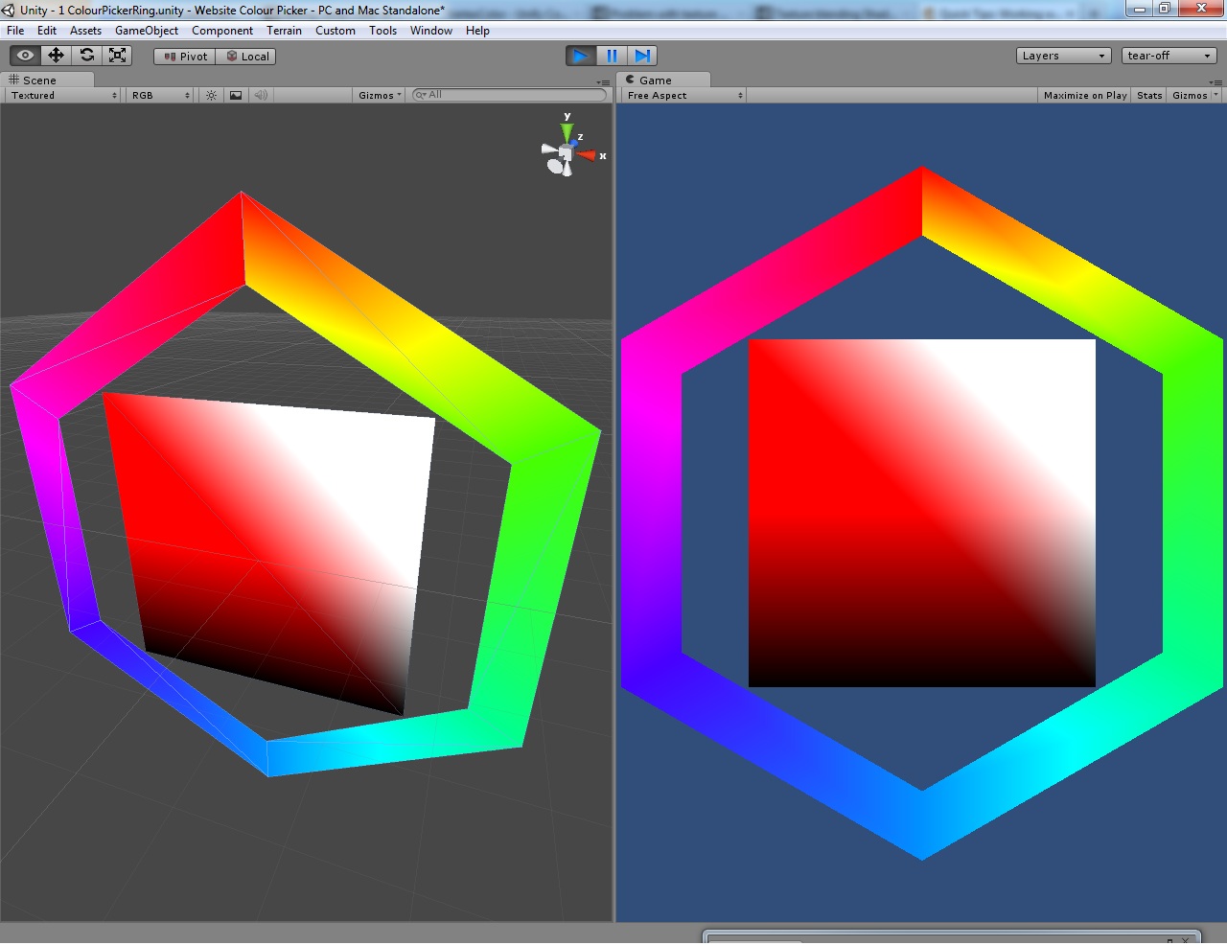Open the Scene panel options menu
The image size is (1227, 945).
pos(603,82)
